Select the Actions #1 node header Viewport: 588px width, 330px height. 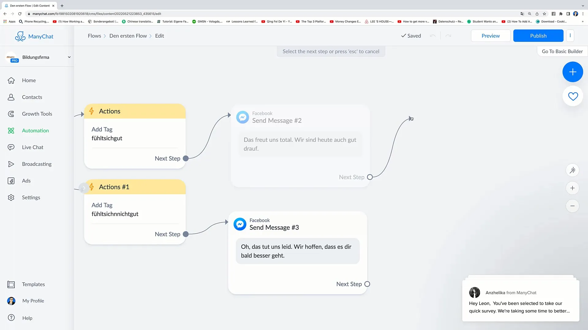pos(135,187)
